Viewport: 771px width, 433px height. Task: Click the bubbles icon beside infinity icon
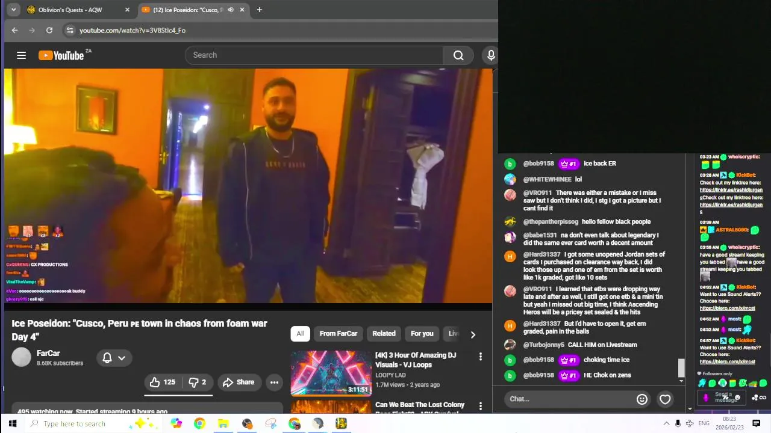click(755, 398)
